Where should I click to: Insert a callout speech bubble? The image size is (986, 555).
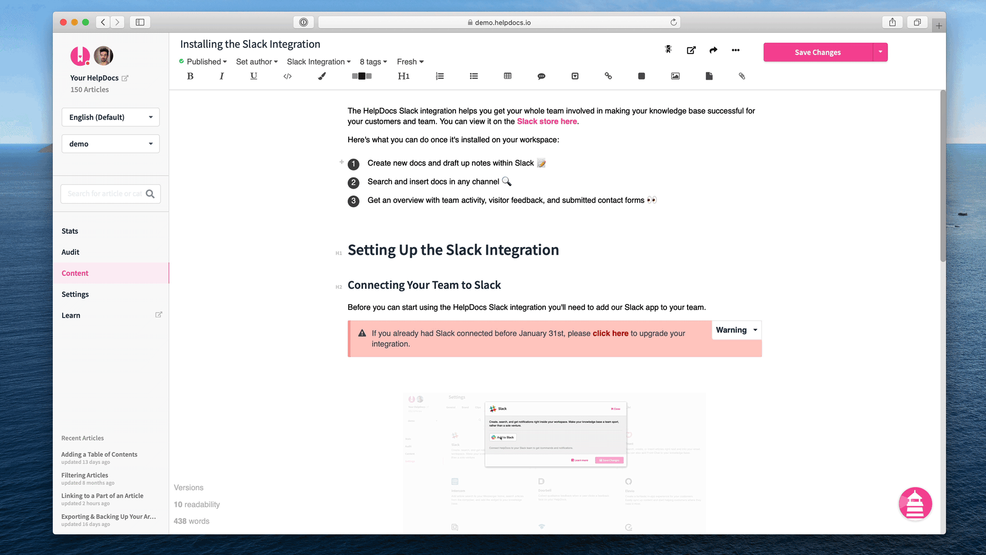[x=541, y=76]
